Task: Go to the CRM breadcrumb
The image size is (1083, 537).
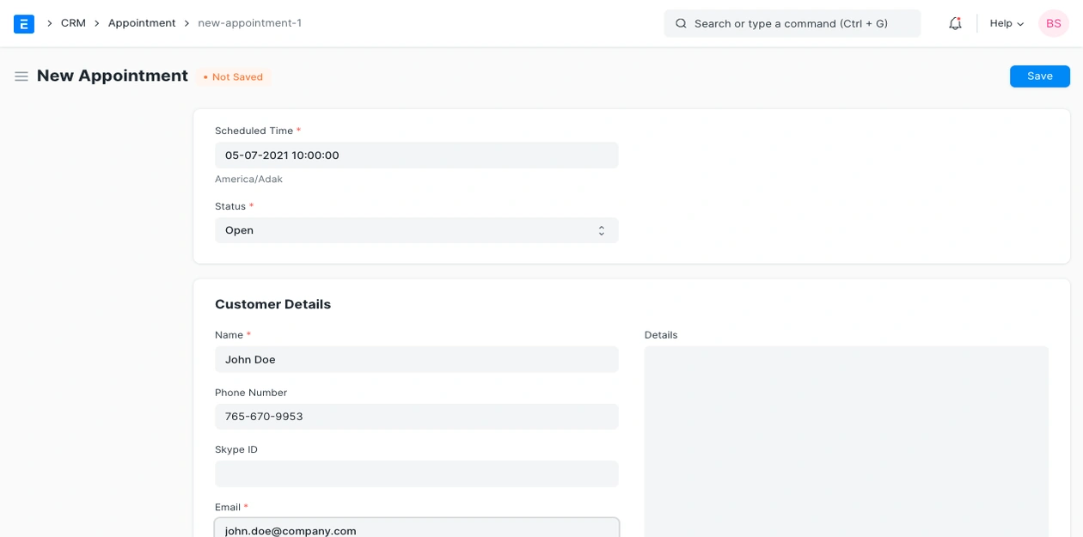Action: 73,23
